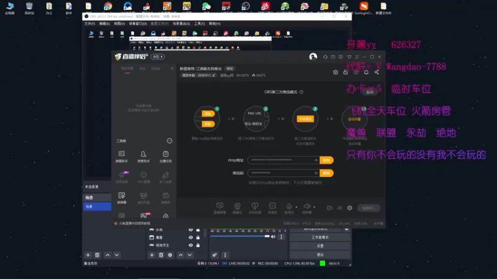Click the 推流码 input field
The width and height of the screenshot is (497, 279).
[x=284, y=173]
